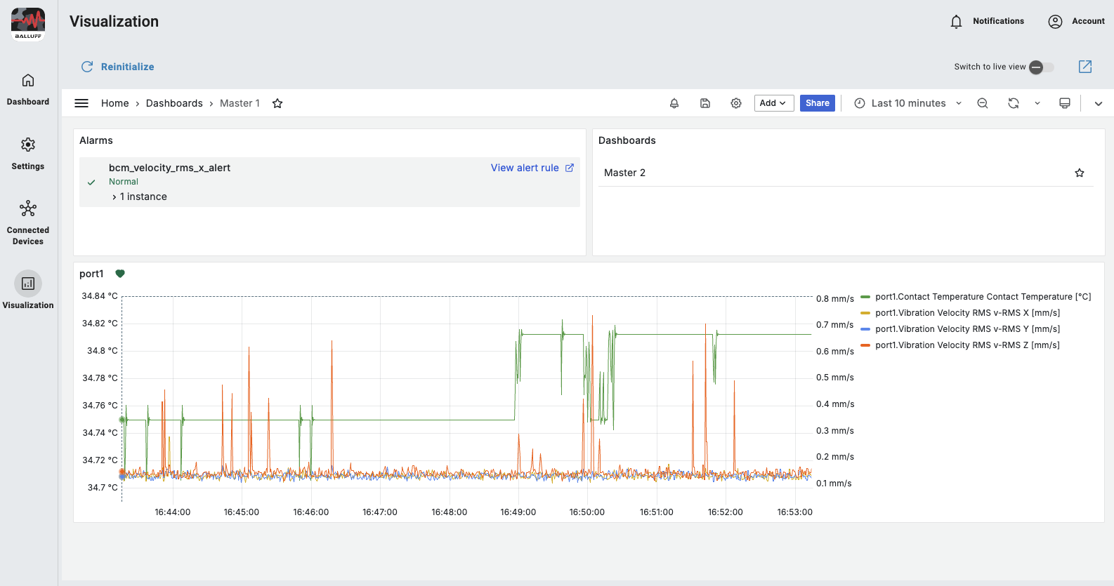The height and width of the screenshot is (586, 1114).
Task: Star the Master 1 dashboard as favorite
Action: (277, 103)
